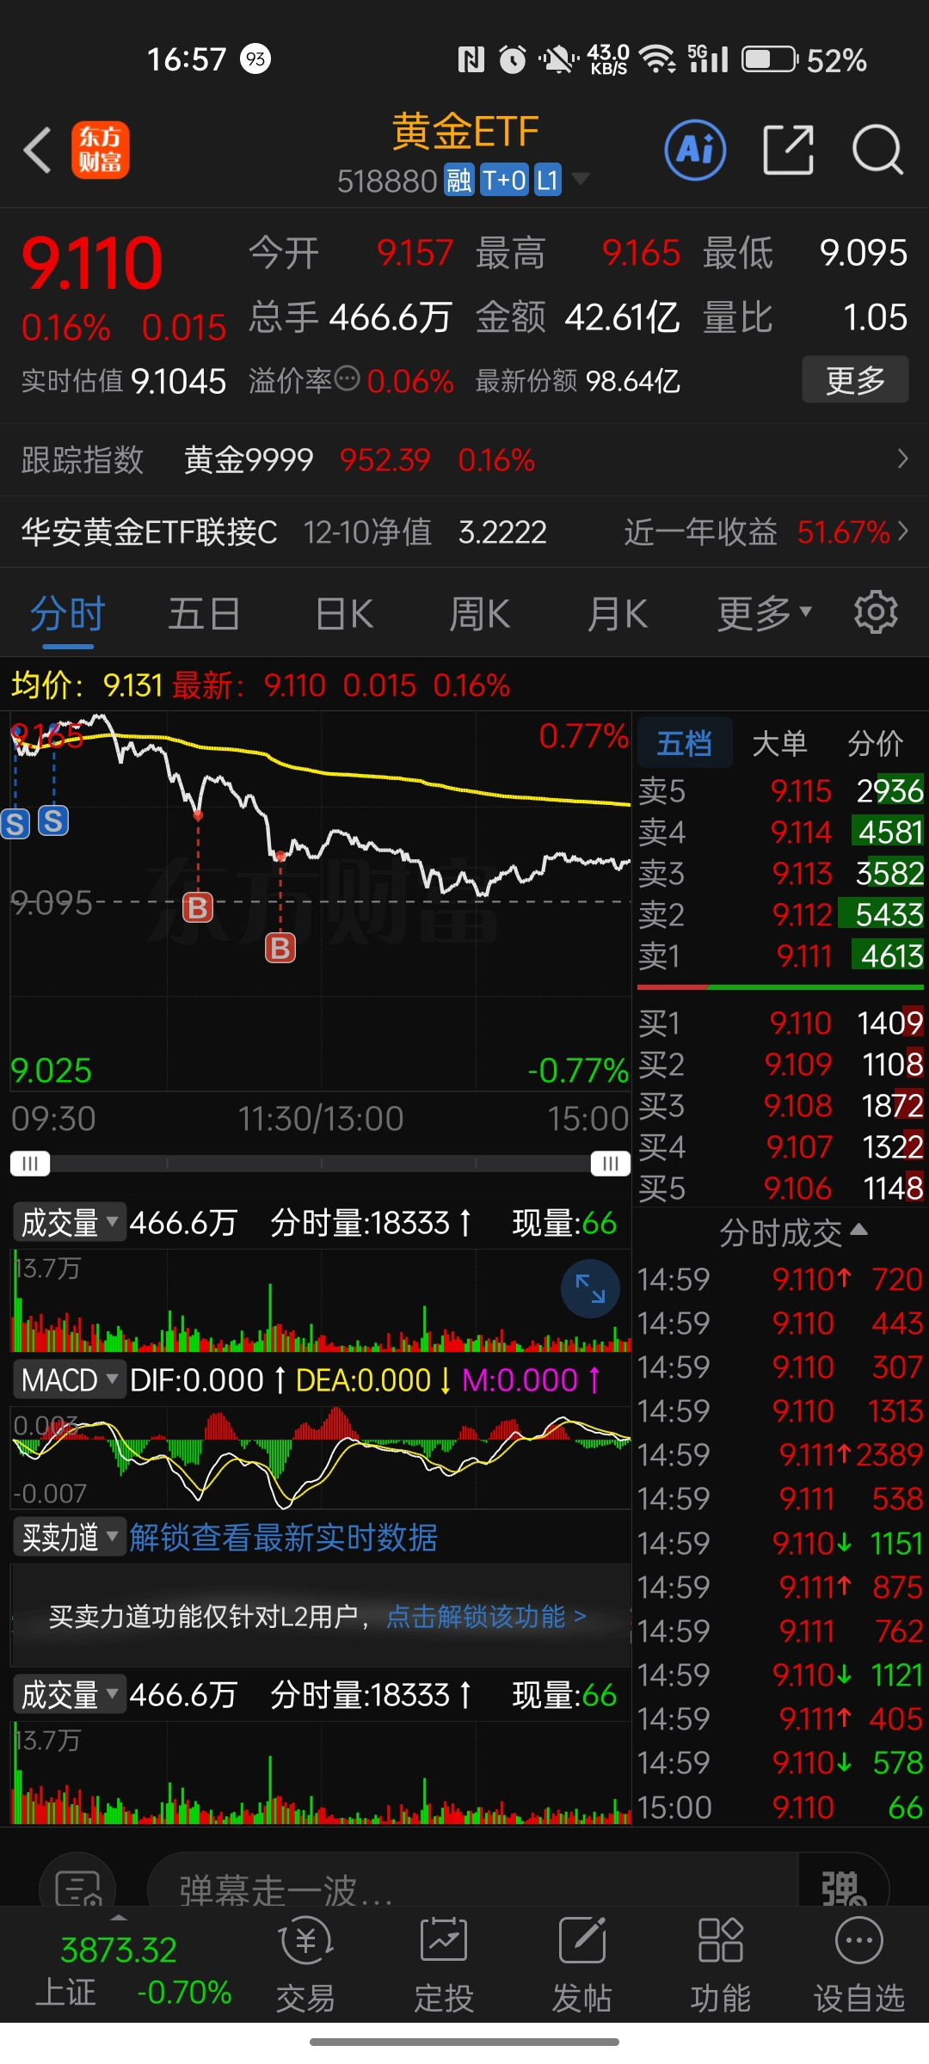
Task: Select the 分时 tab
Action: 68,613
